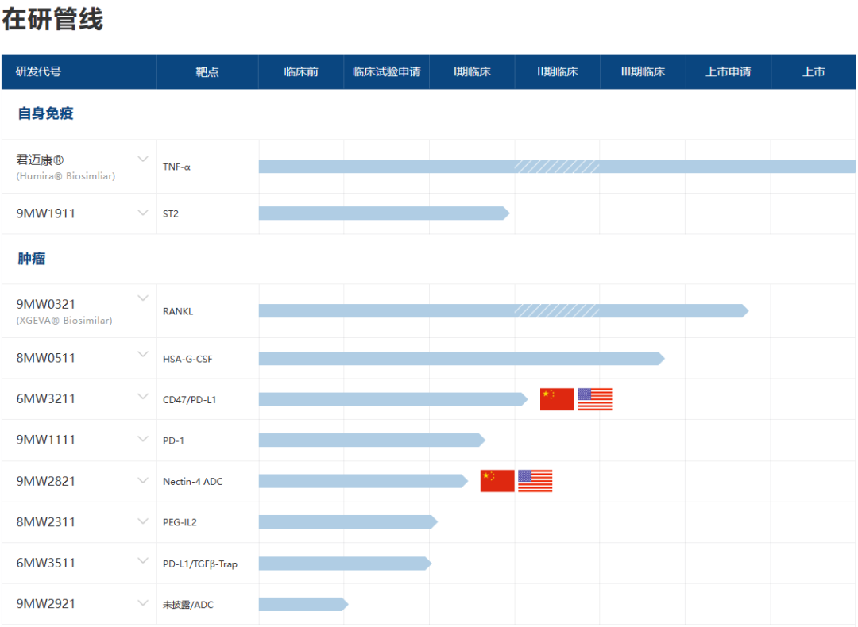Expand the 8MW2311 row chevron

pyautogui.click(x=143, y=521)
